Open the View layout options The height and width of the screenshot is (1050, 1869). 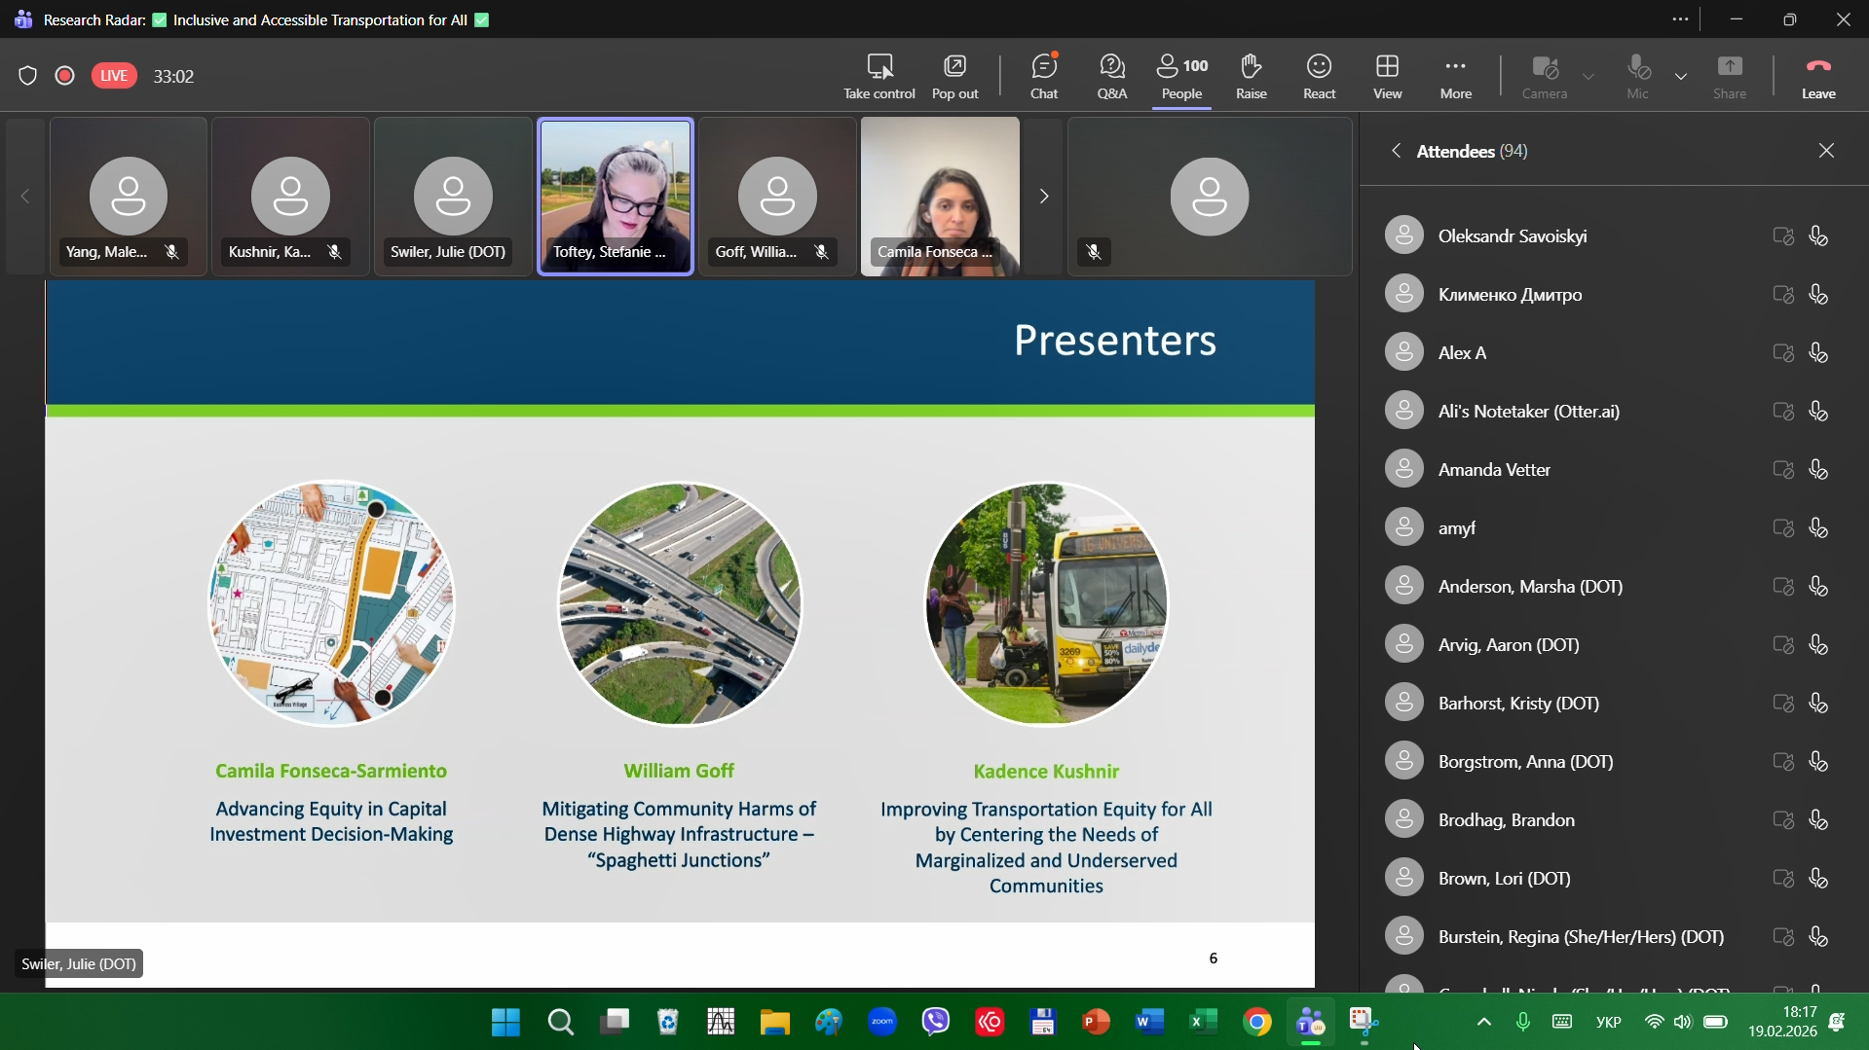pyautogui.click(x=1388, y=76)
